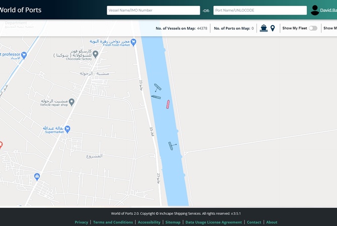Click the Chocolate factory map pin

coord(95,54)
